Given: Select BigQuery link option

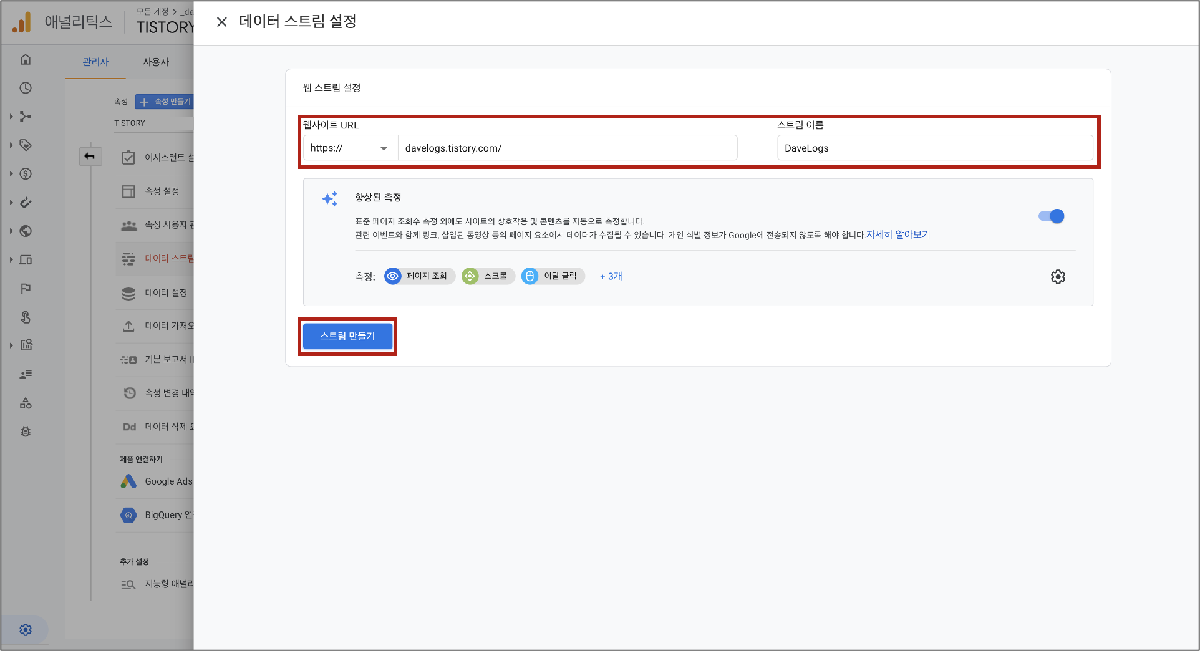Looking at the screenshot, I should pos(169,515).
